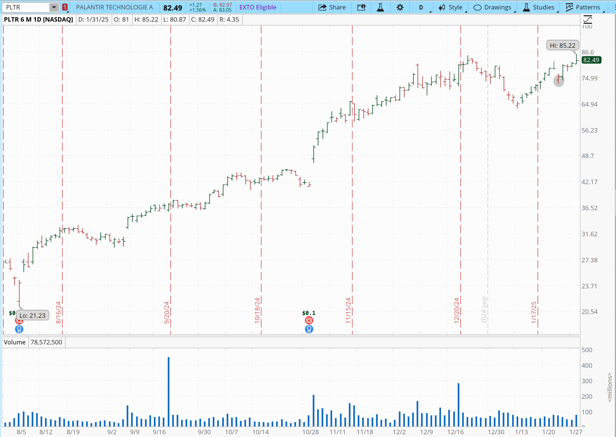Click the EXTO Eligible label
The image size is (616, 437).
tap(258, 7)
